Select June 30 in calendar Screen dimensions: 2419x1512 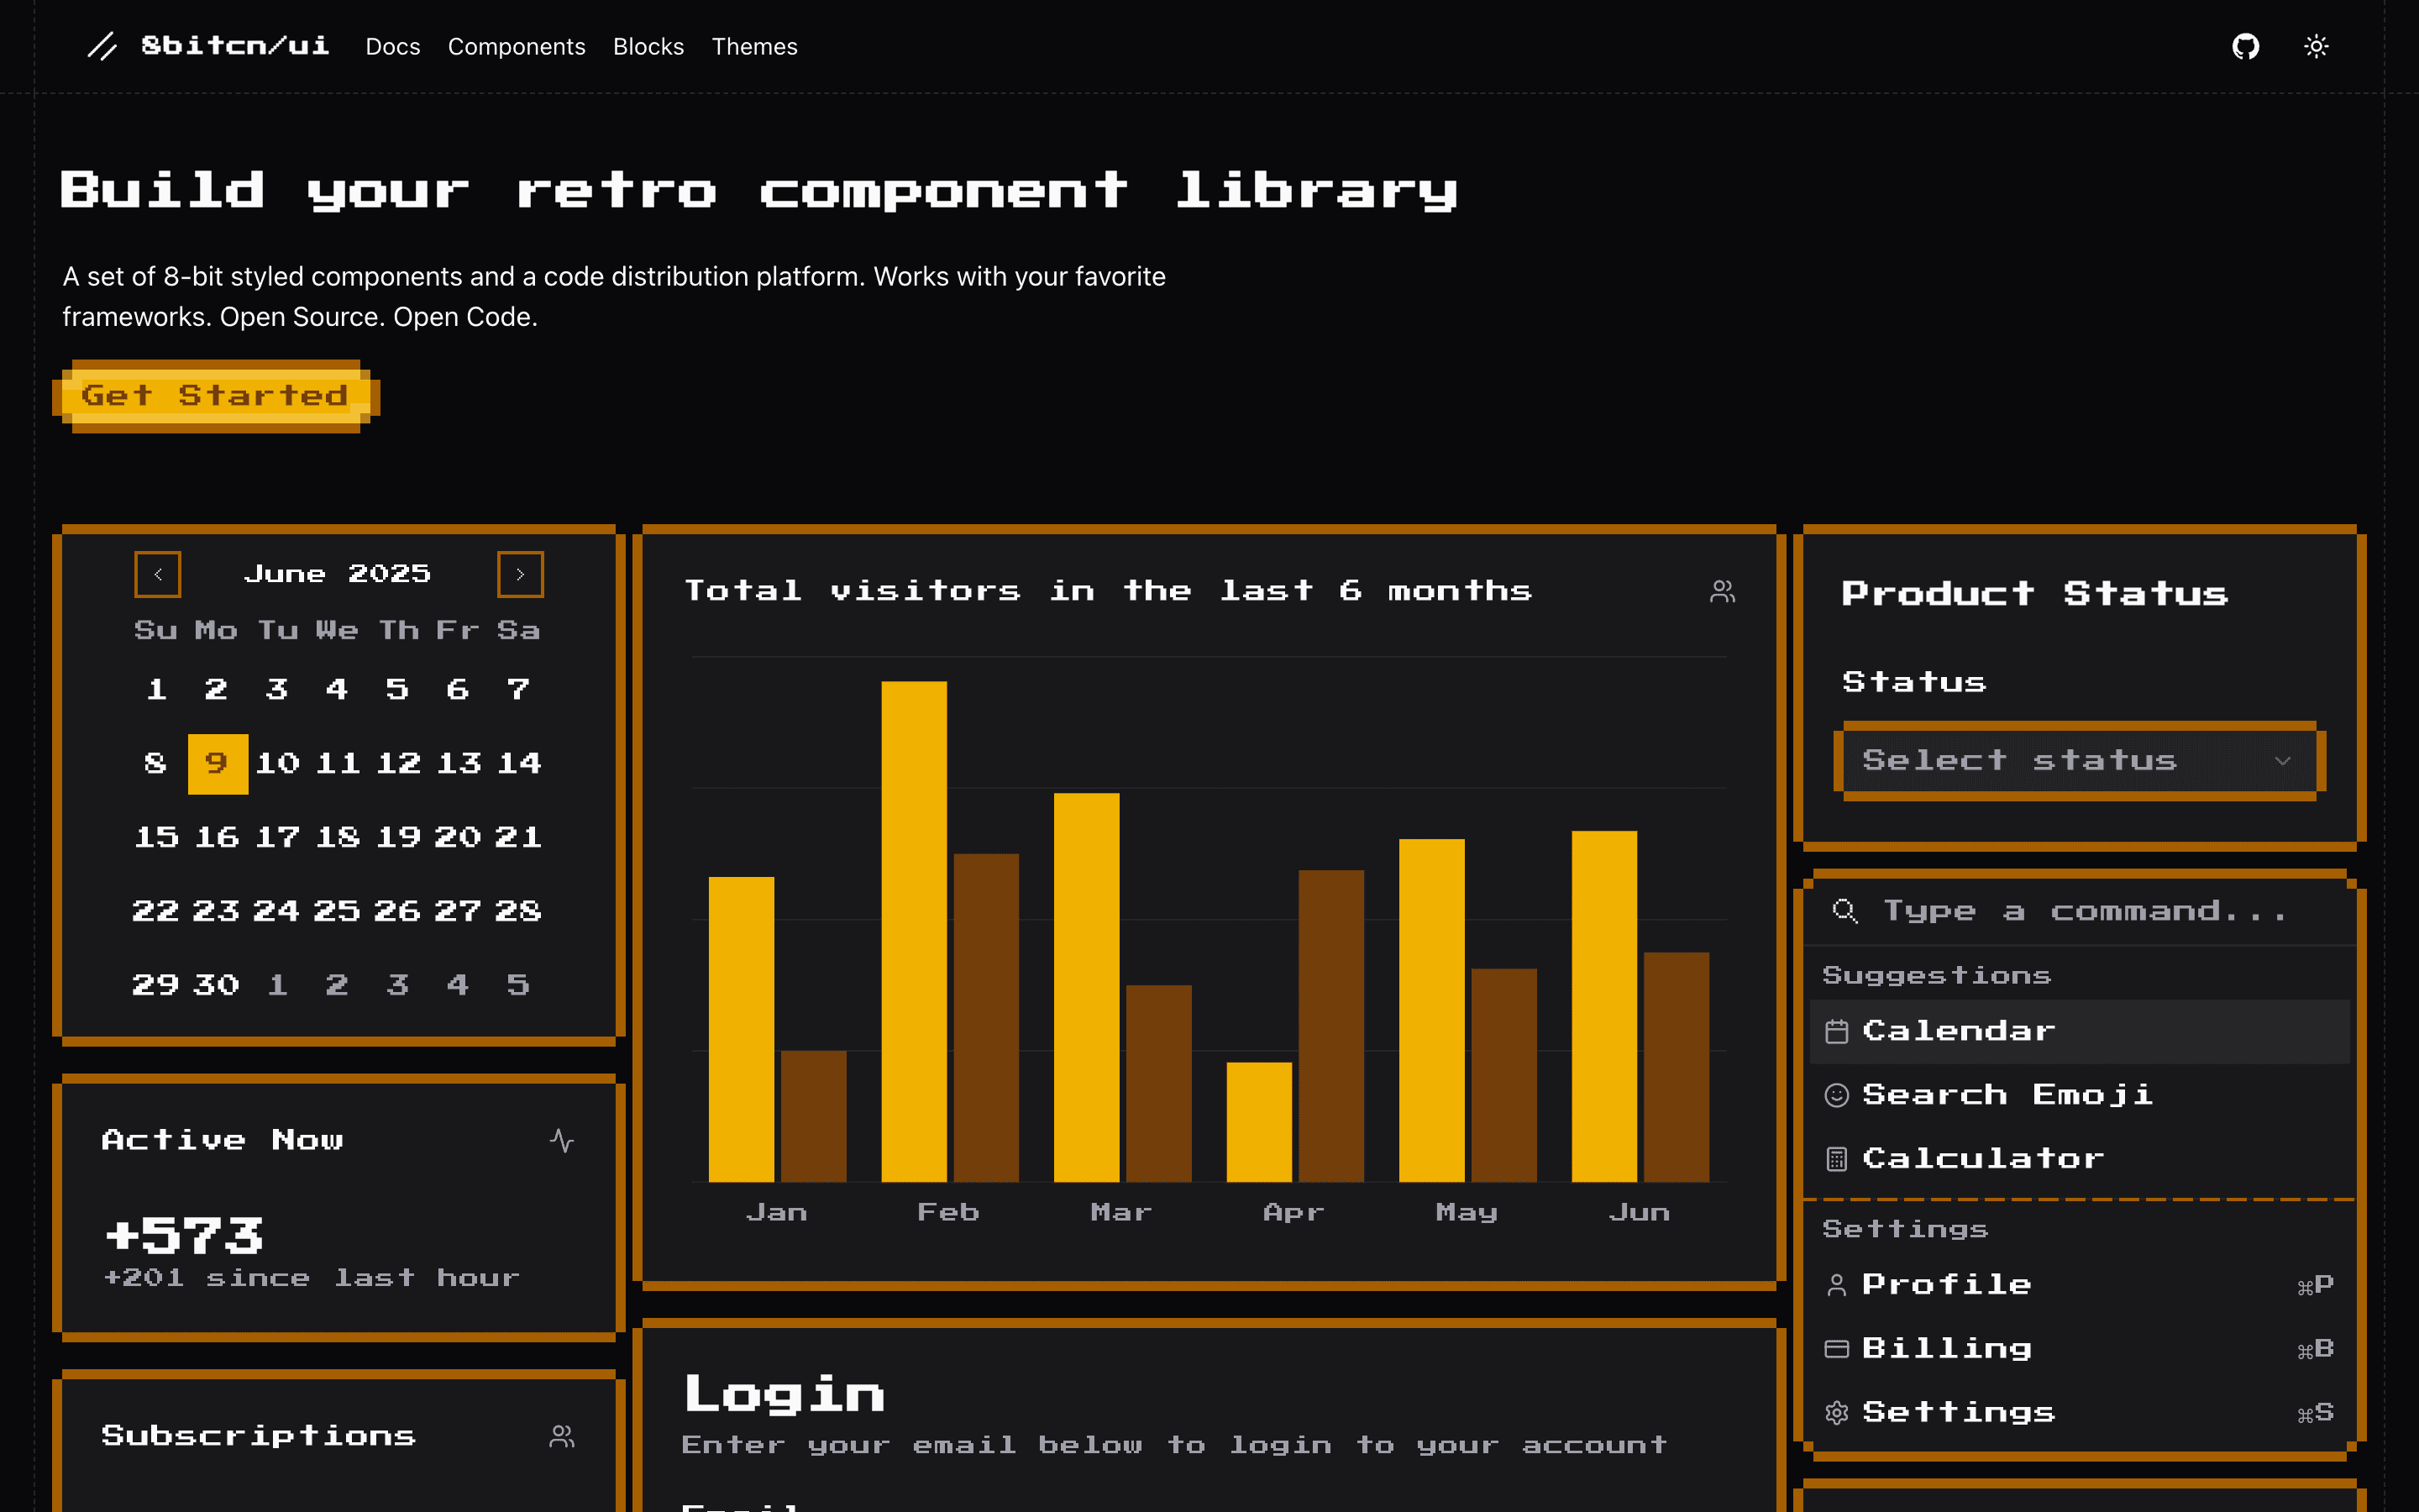[217, 986]
